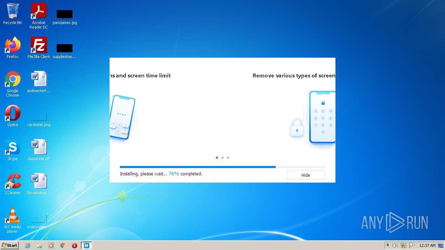Viewport: 445px width, 250px height.
Task: Click the installation progress bar
Action: pos(222,167)
